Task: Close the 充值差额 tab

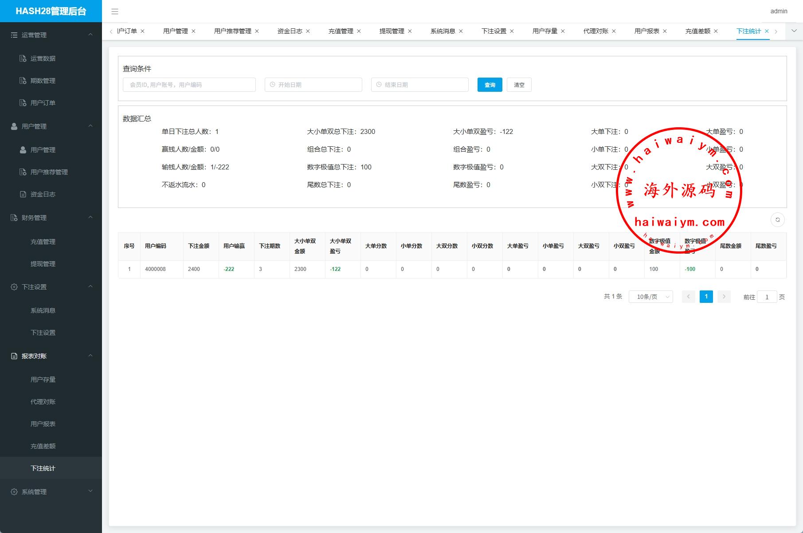Action: click(x=716, y=31)
